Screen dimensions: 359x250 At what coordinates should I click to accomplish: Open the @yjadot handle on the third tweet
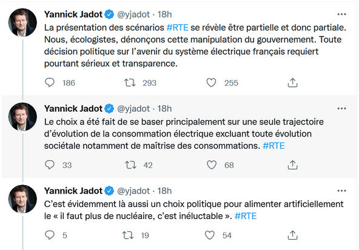[x=133, y=191]
